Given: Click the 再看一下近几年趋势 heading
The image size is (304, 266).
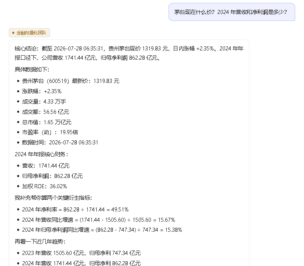Looking at the screenshot, I should 40,241.
